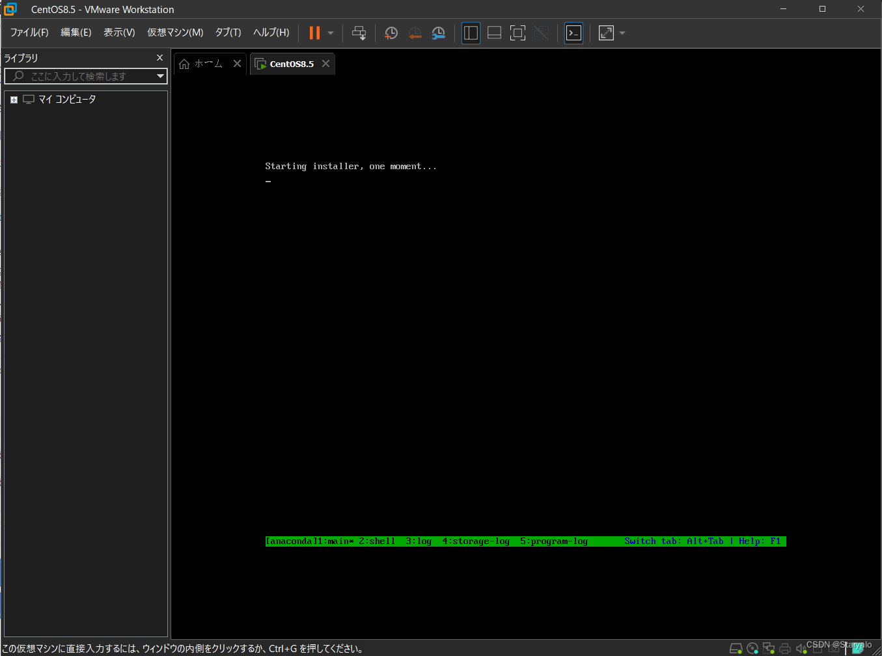Click the printer status icon
Viewport: 882px width, 656px height.
click(x=785, y=648)
